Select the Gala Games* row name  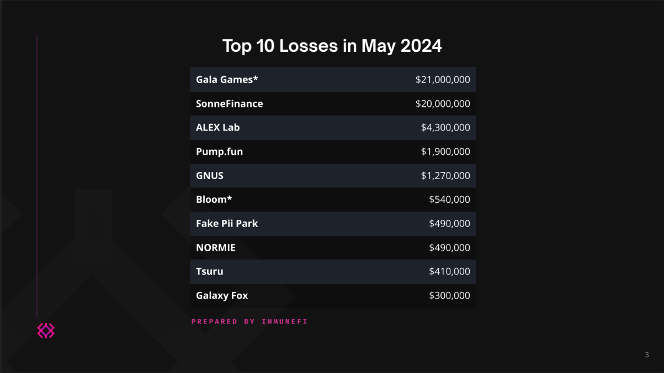pos(227,79)
